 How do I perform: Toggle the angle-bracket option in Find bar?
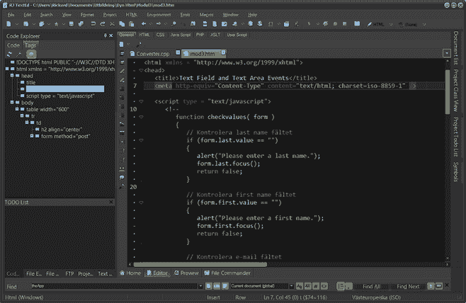click(324, 286)
